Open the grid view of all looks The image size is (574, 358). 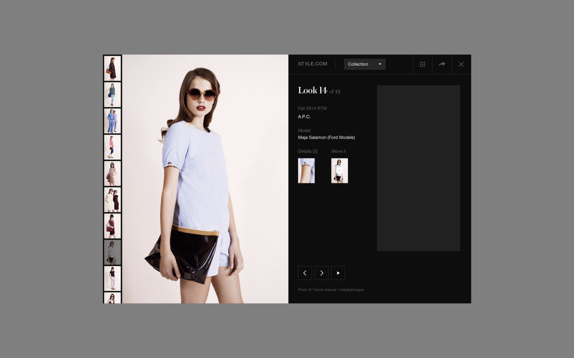(422, 64)
